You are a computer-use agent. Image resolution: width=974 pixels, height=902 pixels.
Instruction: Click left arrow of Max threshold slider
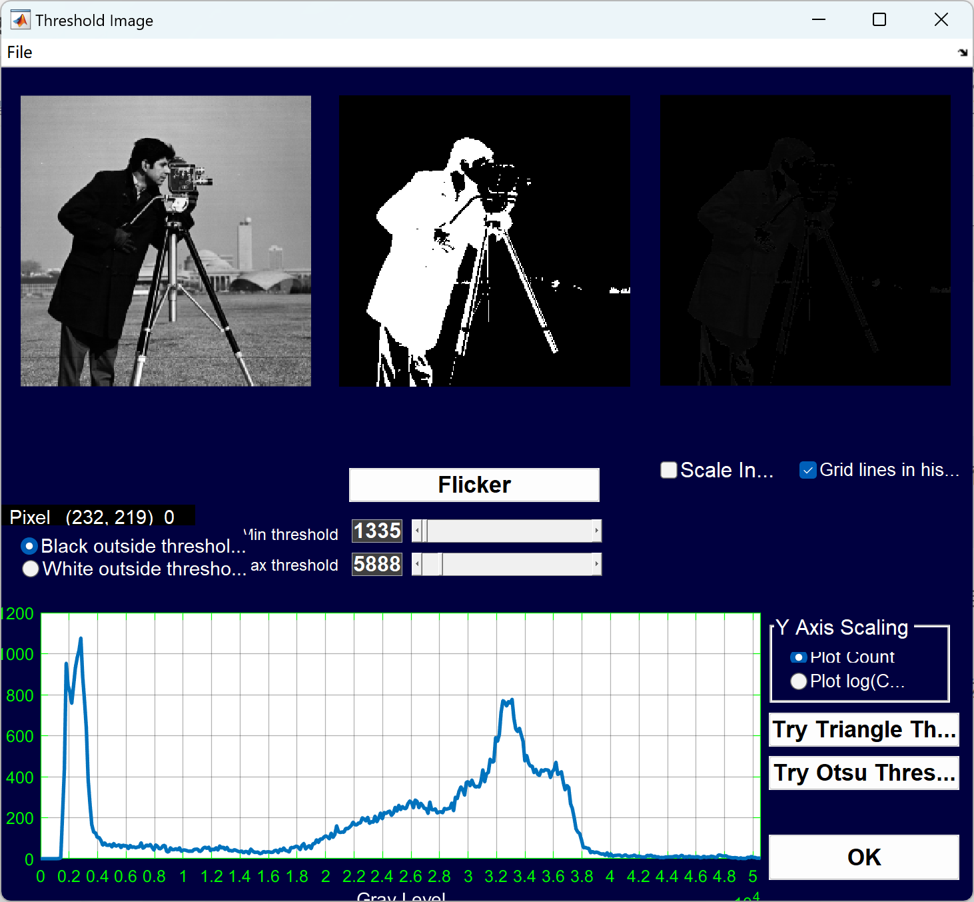(x=417, y=564)
